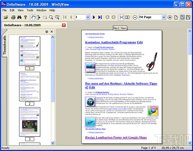Toggle continuous layout mode
The image size is (193, 151).
[121, 17]
